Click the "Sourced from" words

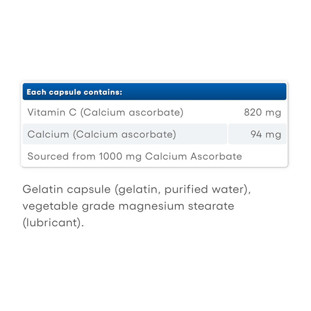[x=61, y=156]
